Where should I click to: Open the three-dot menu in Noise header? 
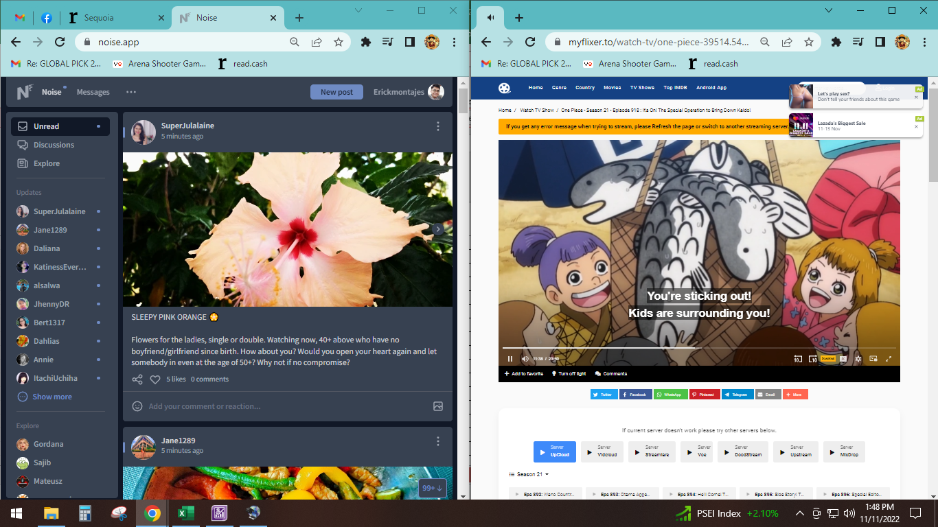click(131, 92)
